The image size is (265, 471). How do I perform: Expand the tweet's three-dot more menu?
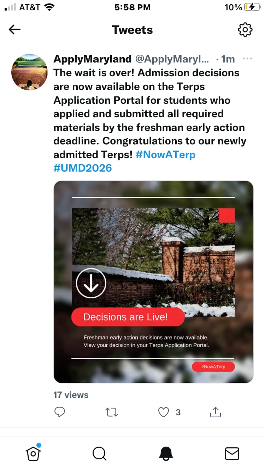tap(248, 59)
